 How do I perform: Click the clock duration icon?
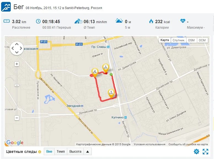click(x=38, y=21)
